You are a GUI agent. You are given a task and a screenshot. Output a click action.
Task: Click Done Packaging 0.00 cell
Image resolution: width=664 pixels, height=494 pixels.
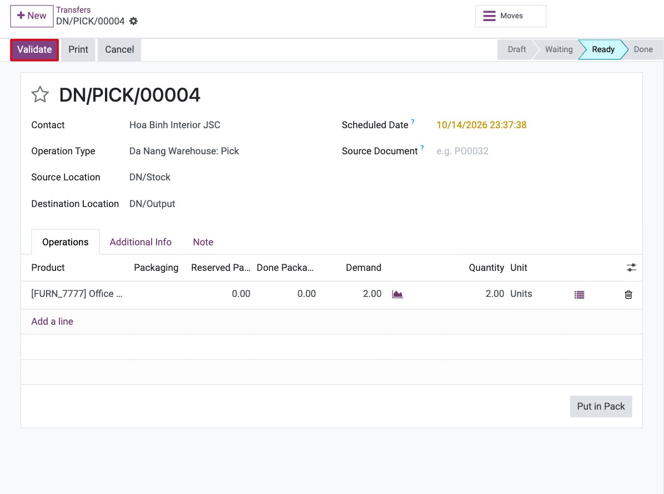pyautogui.click(x=306, y=294)
